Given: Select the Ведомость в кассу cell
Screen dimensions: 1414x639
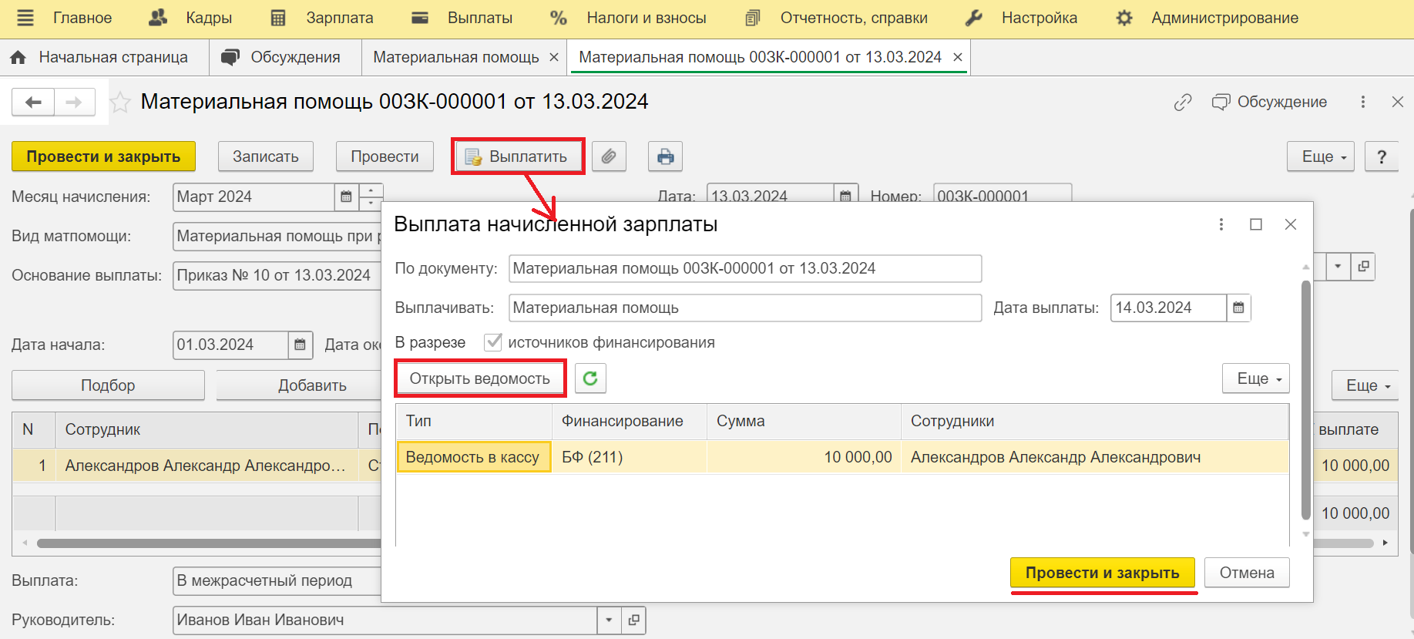Looking at the screenshot, I should click(474, 457).
